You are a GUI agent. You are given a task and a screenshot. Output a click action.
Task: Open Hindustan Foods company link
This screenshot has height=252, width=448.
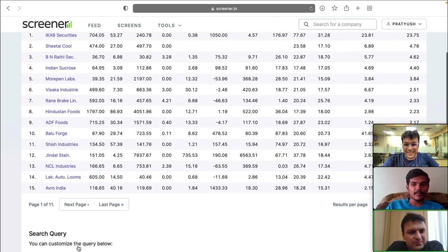pyautogui.click(x=63, y=111)
